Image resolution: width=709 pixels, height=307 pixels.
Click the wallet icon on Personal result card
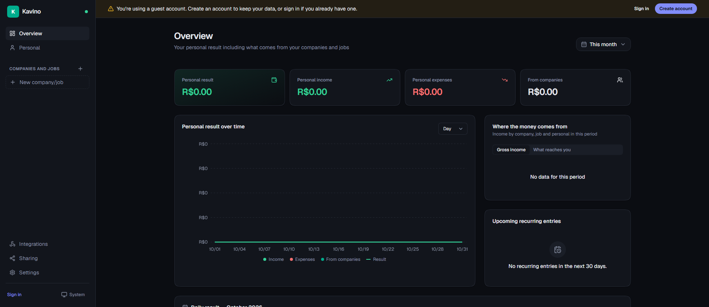pyautogui.click(x=274, y=80)
